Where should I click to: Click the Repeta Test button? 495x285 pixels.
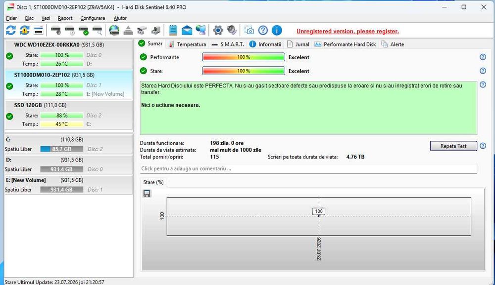(x=453, y=146)
